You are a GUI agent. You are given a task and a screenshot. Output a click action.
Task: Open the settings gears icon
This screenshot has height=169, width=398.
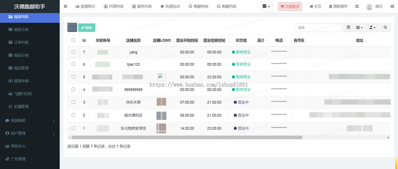[393, 6]
